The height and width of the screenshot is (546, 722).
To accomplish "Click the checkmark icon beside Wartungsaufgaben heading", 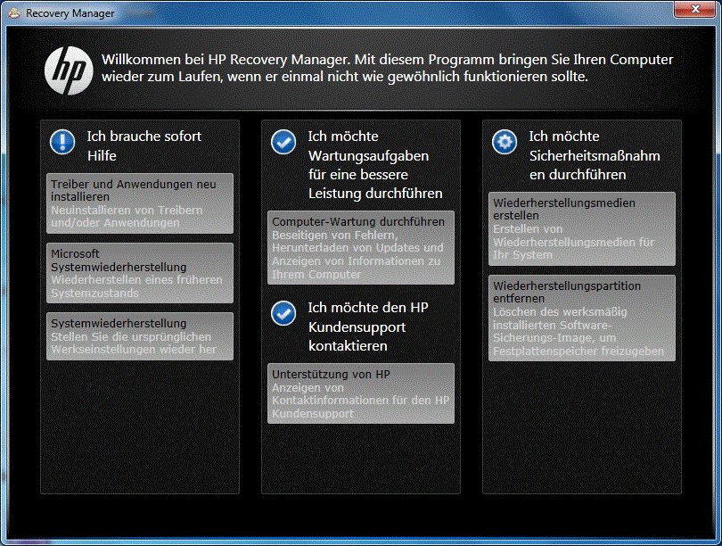I will [283, 142].
